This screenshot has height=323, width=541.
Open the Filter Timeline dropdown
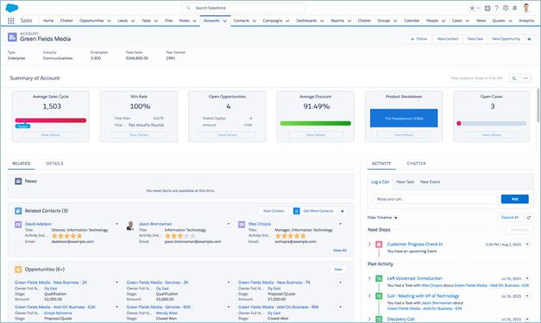tap(382, 218)
